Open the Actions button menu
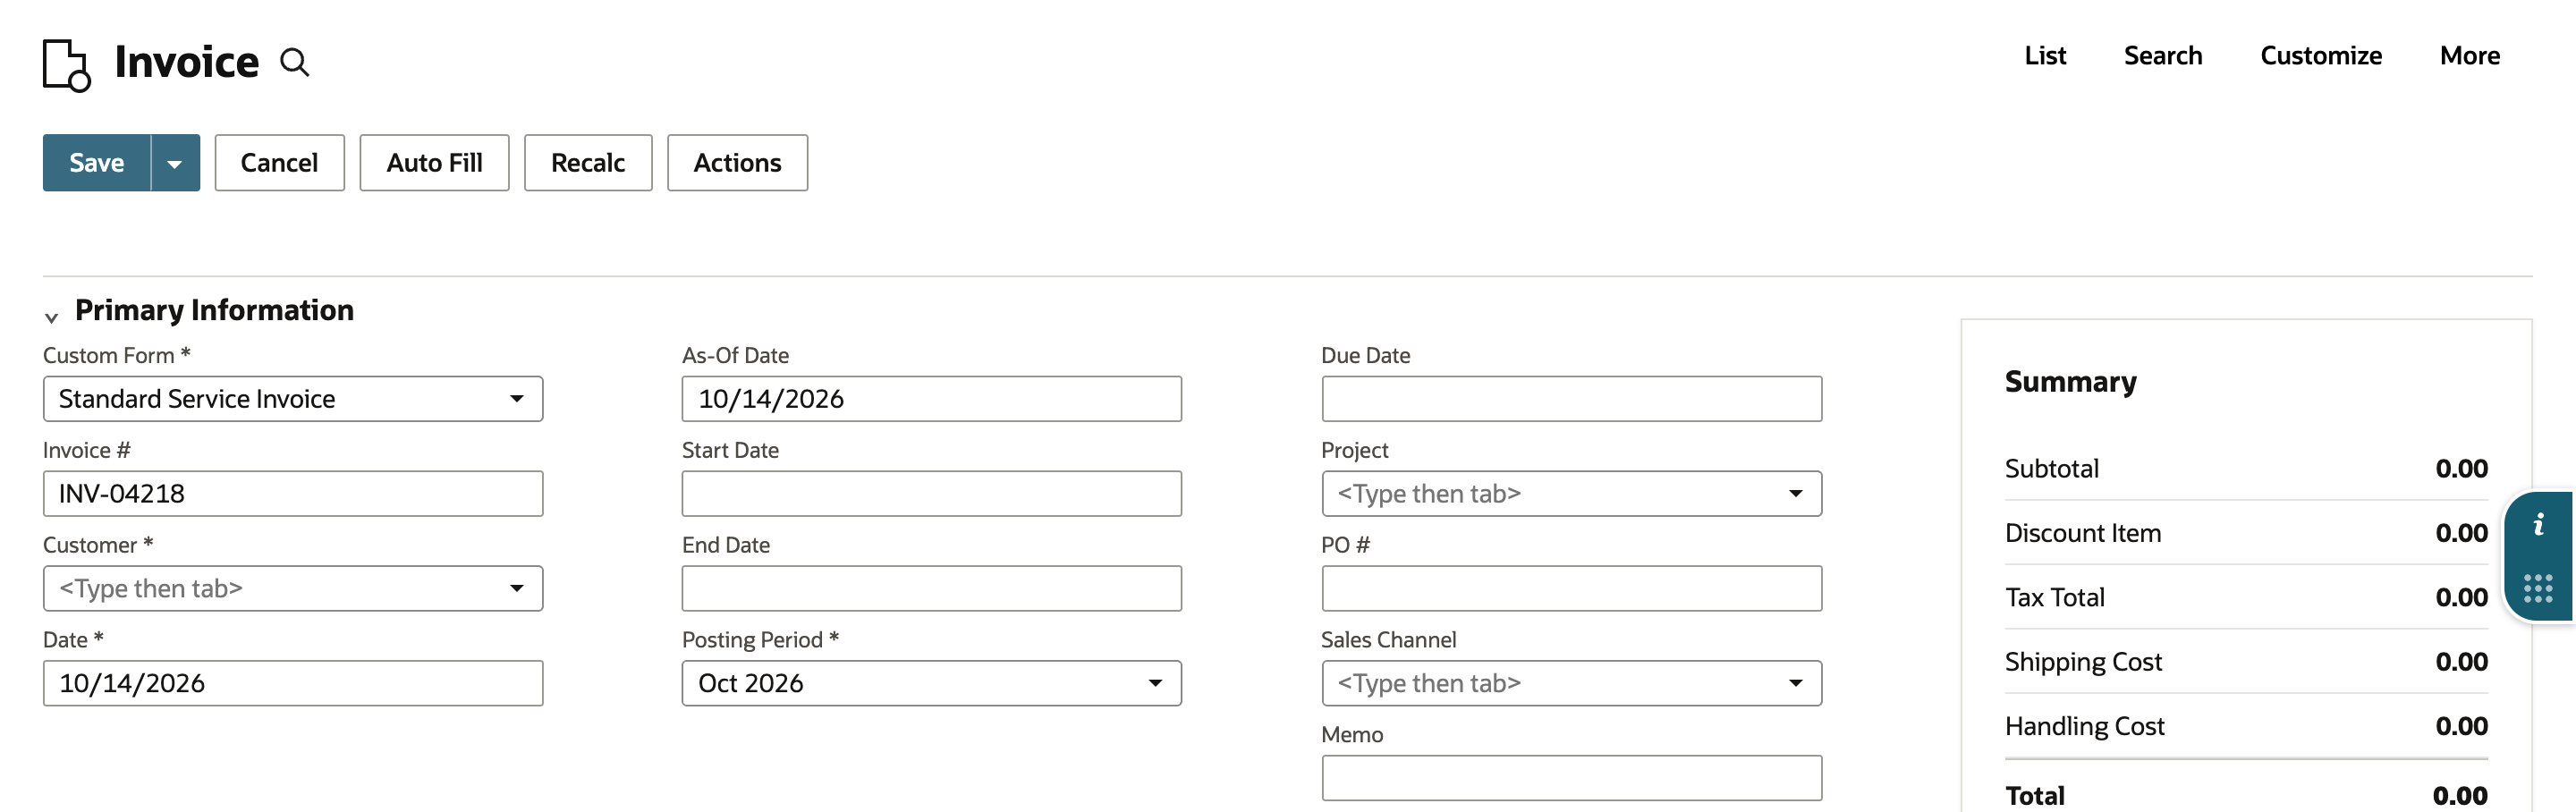Image resolution: width=2576 pixels, height=812 pixels. (x=737, y=163)
